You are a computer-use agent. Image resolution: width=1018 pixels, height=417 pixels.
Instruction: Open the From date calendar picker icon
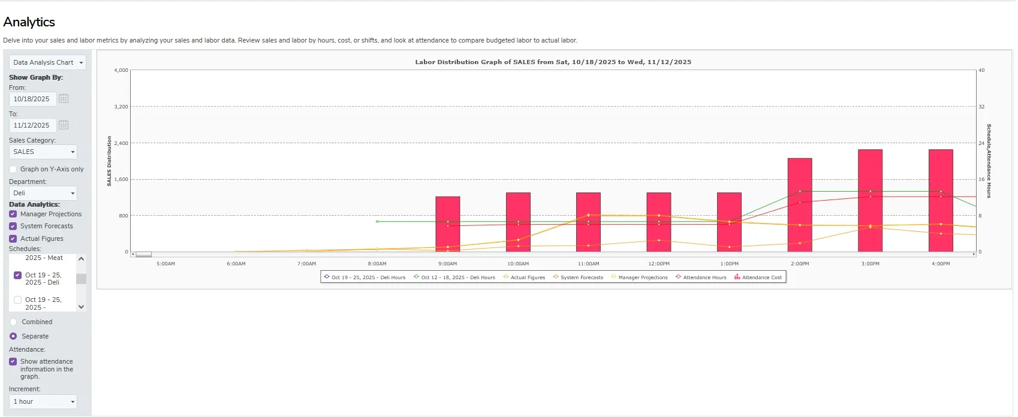click(x=64, y=99)
